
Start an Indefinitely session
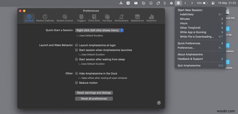(200, 15)
